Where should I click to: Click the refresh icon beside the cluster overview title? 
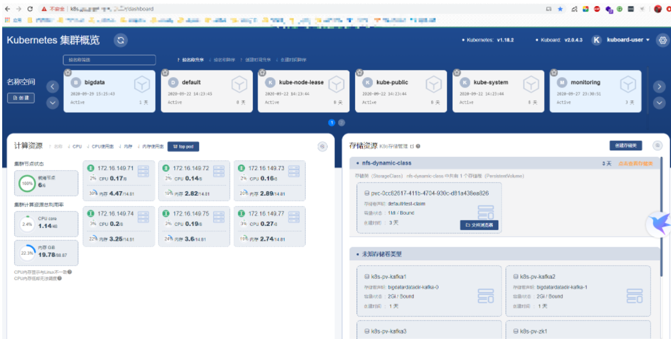(x=121, y=40)
